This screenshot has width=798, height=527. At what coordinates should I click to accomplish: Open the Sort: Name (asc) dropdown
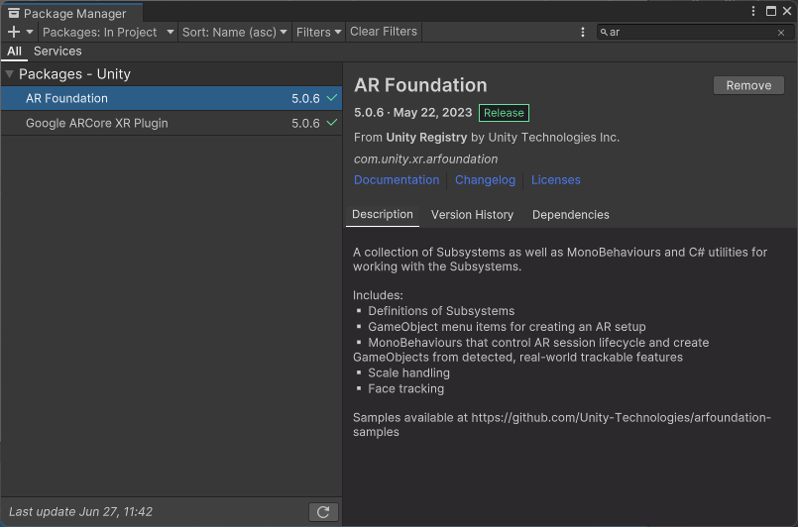pyautogui.click(x=235, y=32)
